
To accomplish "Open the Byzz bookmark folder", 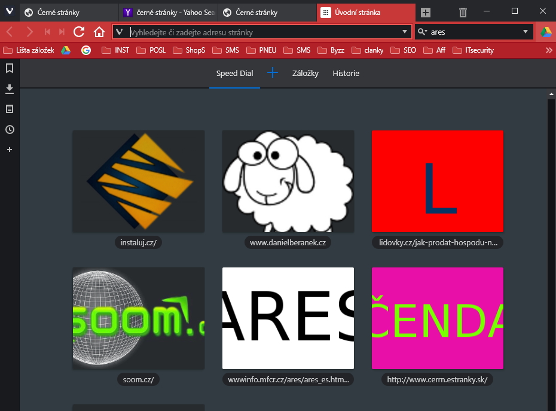I will point(331,50).
